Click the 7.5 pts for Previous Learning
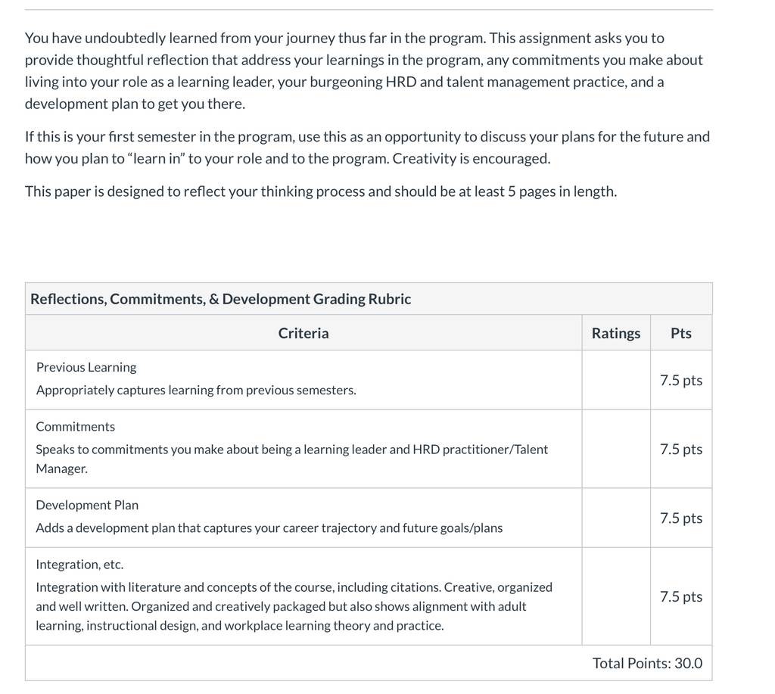775x694 pixels. tap(681, 380)
